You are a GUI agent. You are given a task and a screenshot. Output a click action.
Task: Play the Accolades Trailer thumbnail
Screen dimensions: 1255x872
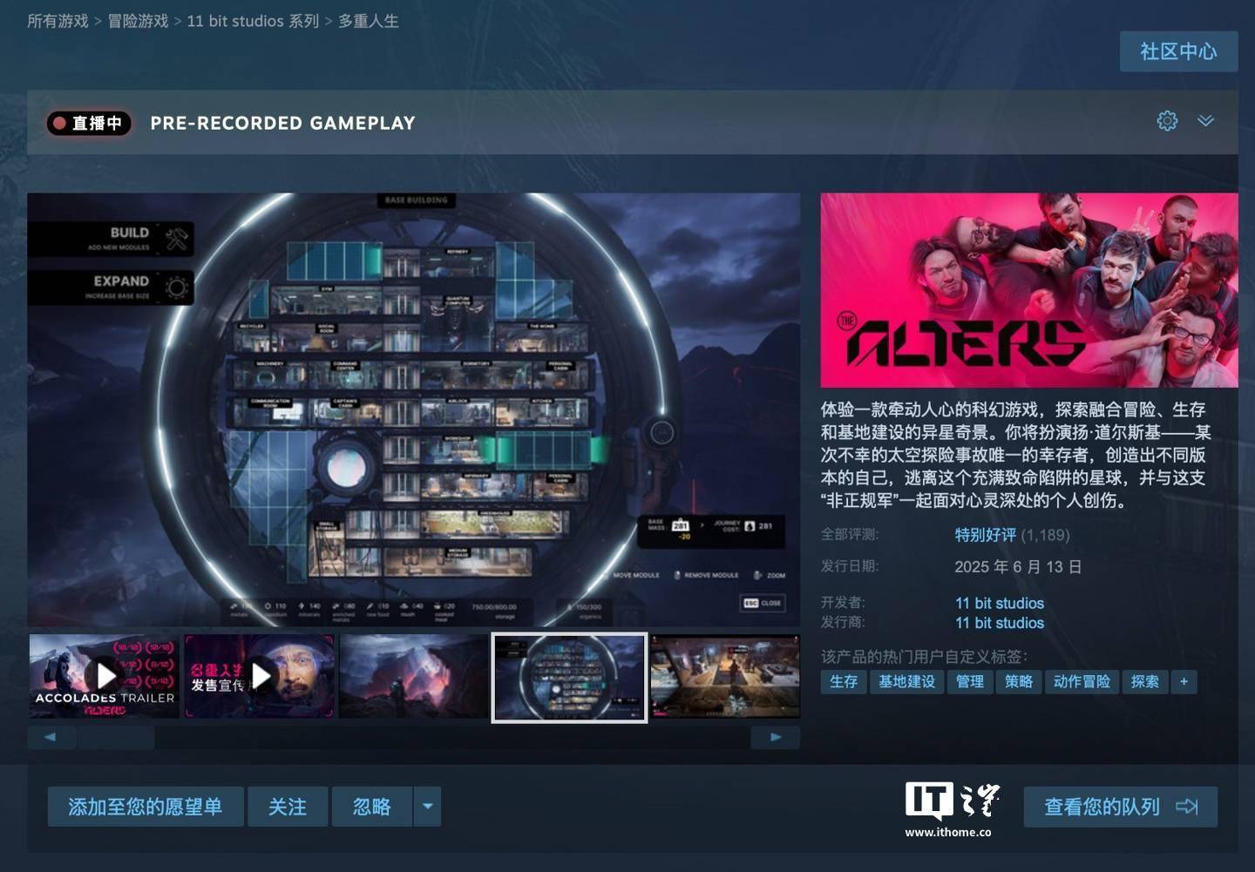(x=105, y=676)
